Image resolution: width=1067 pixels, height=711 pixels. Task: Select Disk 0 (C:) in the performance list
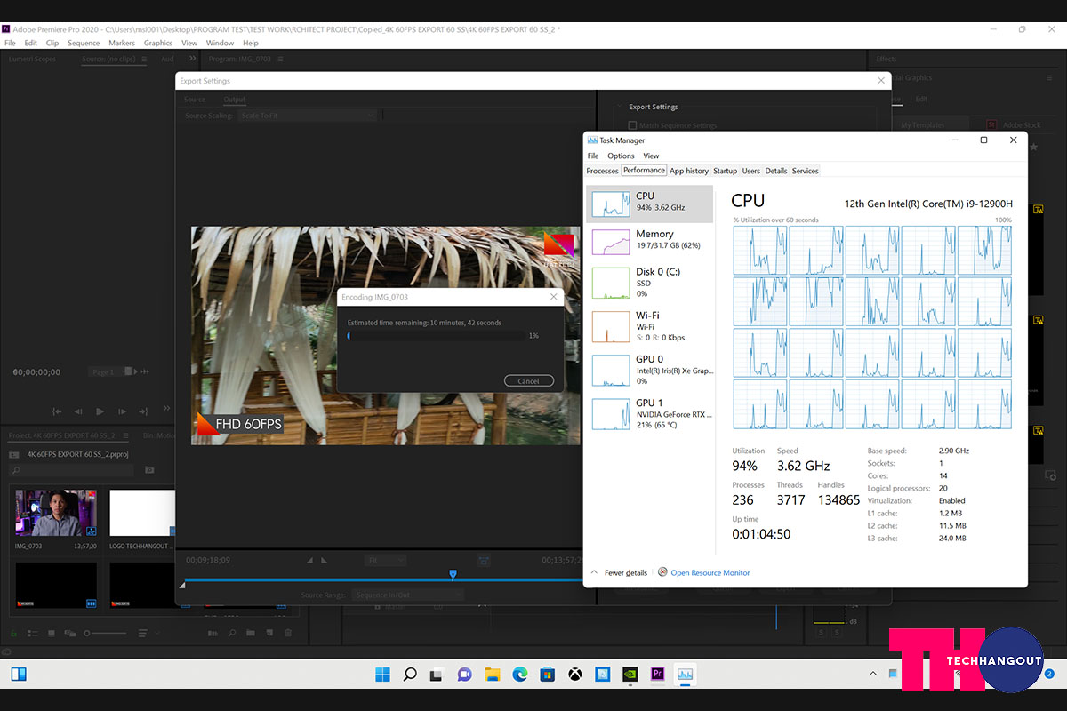pyautogui.click(x=650, y=283)
